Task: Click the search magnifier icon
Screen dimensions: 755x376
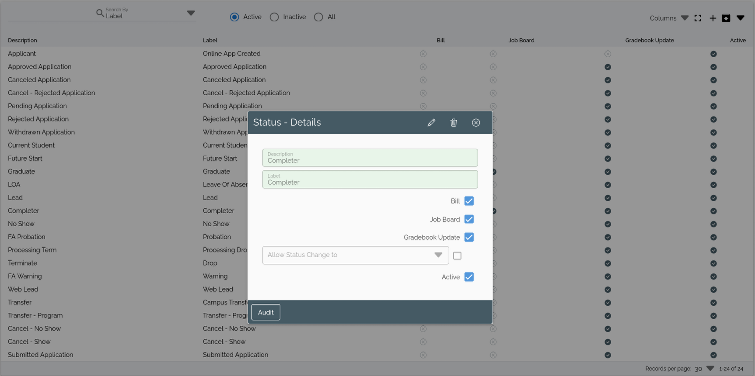Action: [x=100, y=13]
